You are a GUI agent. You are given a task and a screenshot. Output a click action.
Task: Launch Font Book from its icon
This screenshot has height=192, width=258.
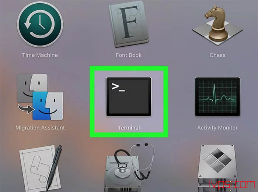129,24
